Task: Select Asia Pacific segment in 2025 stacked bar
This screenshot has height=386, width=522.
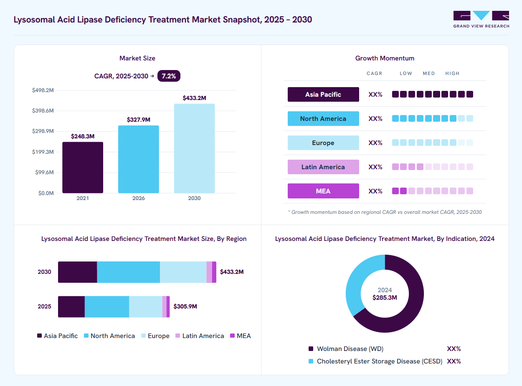Action: 71,307
